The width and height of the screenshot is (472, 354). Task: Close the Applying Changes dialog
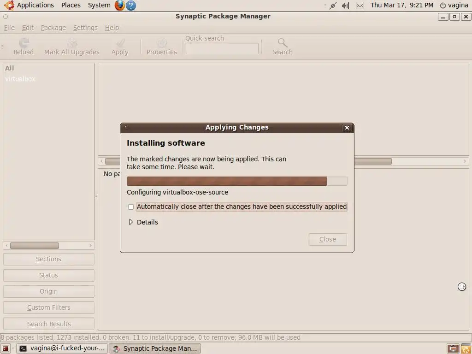(x=347, y=128)
